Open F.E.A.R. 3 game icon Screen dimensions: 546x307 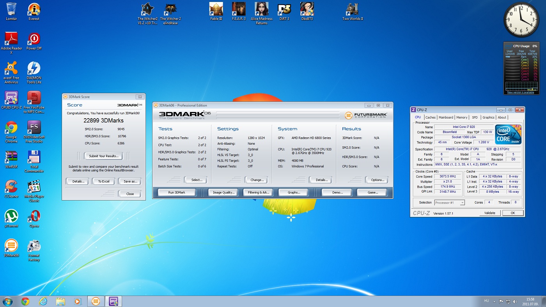pos(239,12)
